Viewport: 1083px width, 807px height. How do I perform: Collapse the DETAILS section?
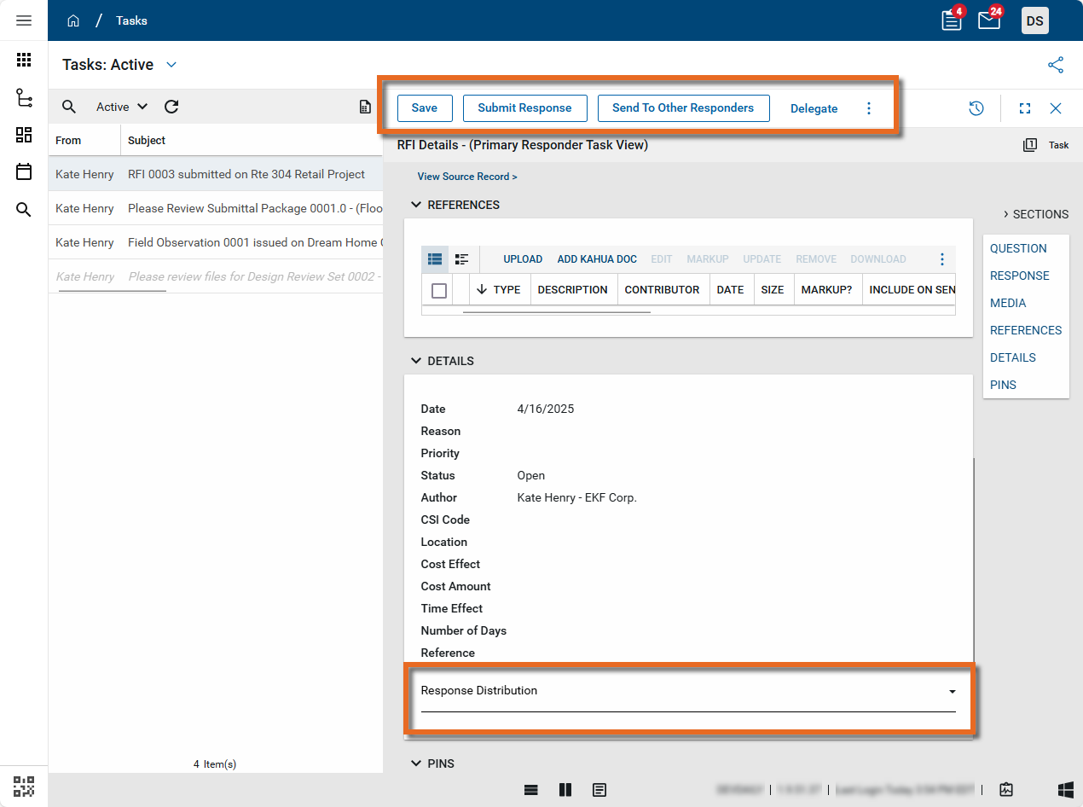coord(416,361)
